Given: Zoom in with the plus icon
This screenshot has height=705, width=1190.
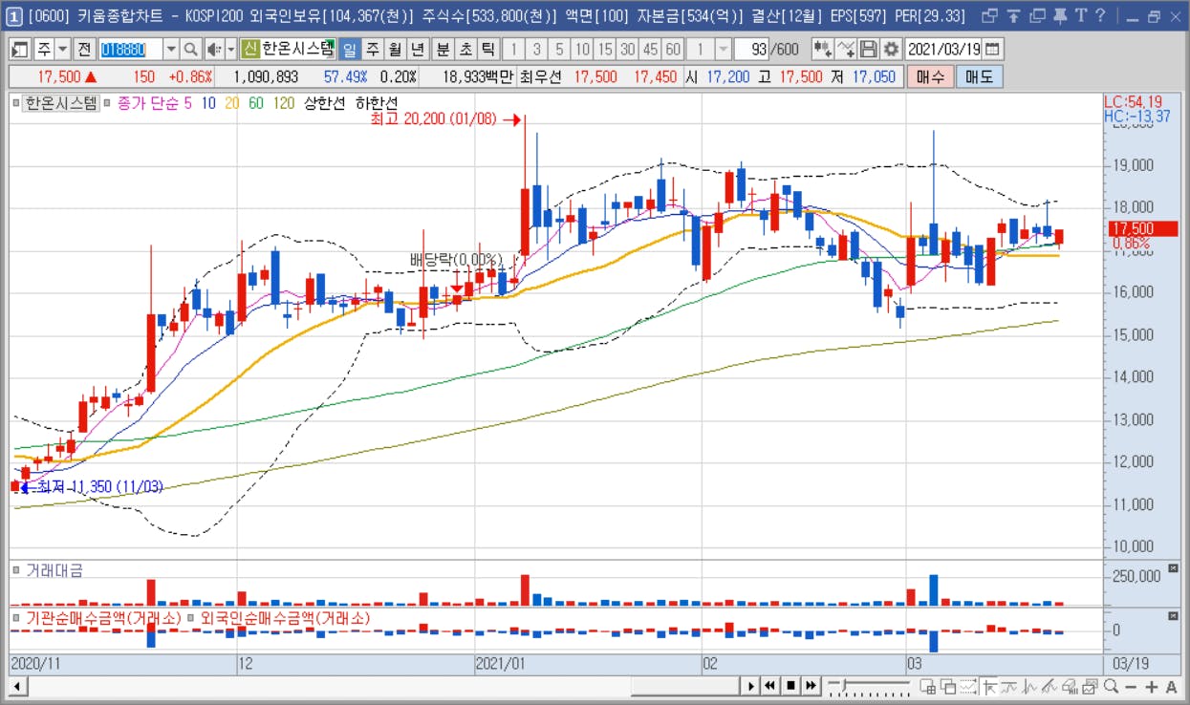Looking at the screenshot, I should point(1152,686).
